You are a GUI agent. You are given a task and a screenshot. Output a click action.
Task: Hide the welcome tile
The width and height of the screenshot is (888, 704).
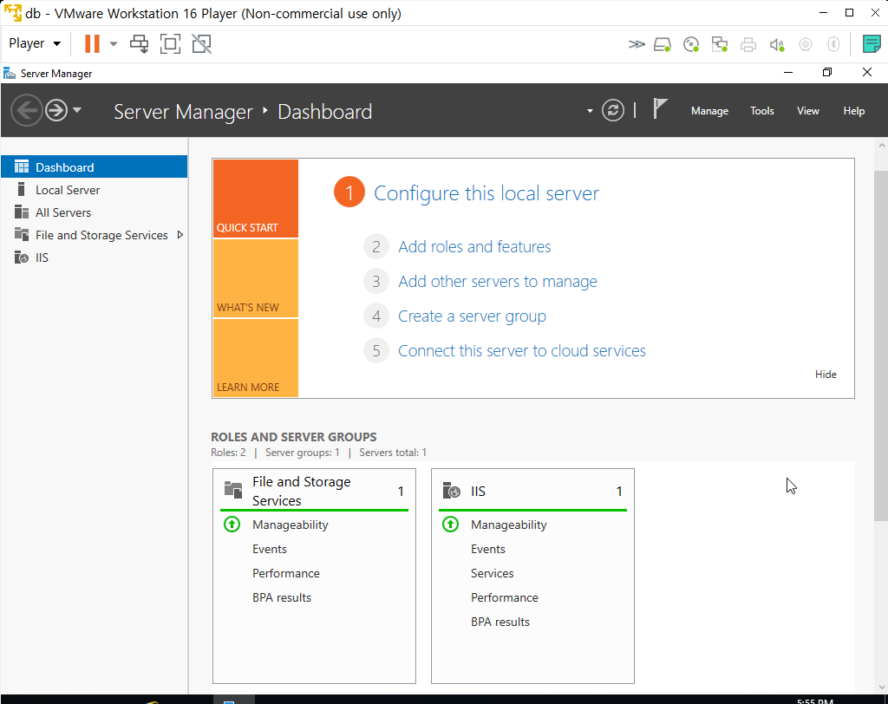tap(826, 375)
